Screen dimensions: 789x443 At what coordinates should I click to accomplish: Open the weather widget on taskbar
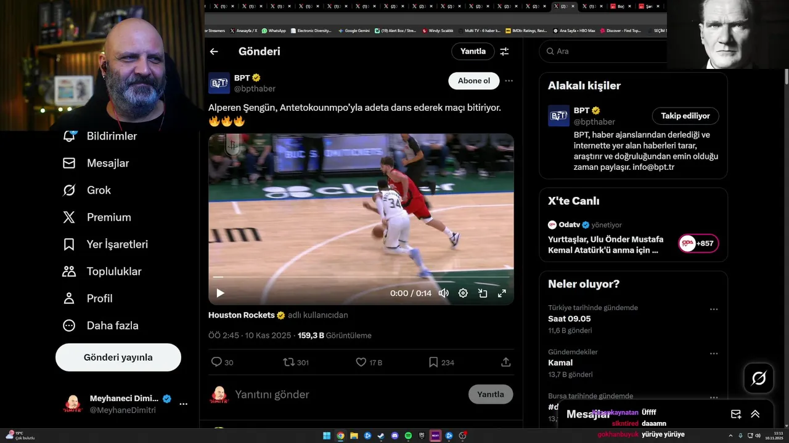[x=20, y=436]
